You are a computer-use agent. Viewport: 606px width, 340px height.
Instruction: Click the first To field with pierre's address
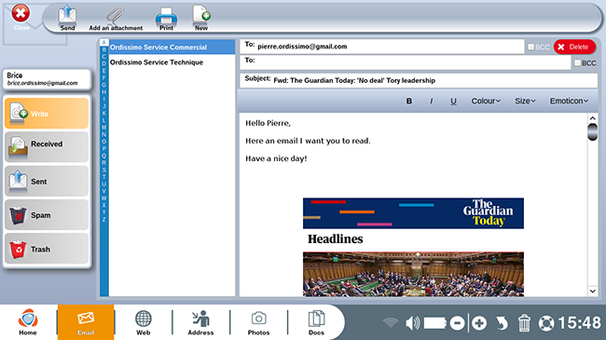[382, 47]
